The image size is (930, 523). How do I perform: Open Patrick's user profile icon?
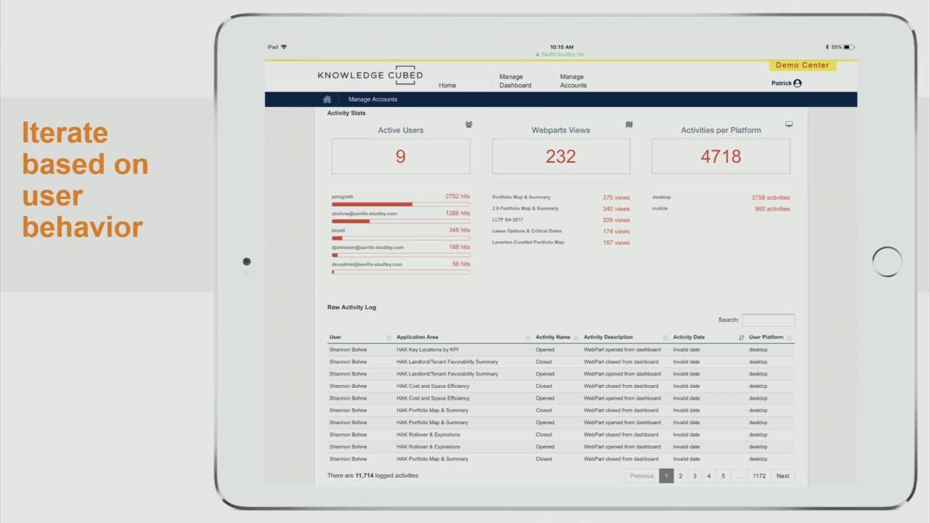point(797,83)
